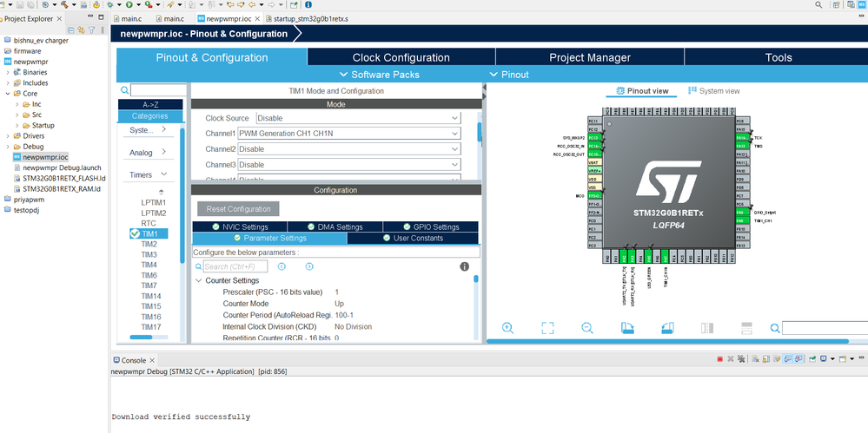
Task: Select pin PA7 labeled TIM1_CH1N
Action: click(x=666, y=257)
